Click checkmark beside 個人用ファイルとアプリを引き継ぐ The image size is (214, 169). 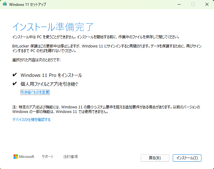tap(14, 84)
